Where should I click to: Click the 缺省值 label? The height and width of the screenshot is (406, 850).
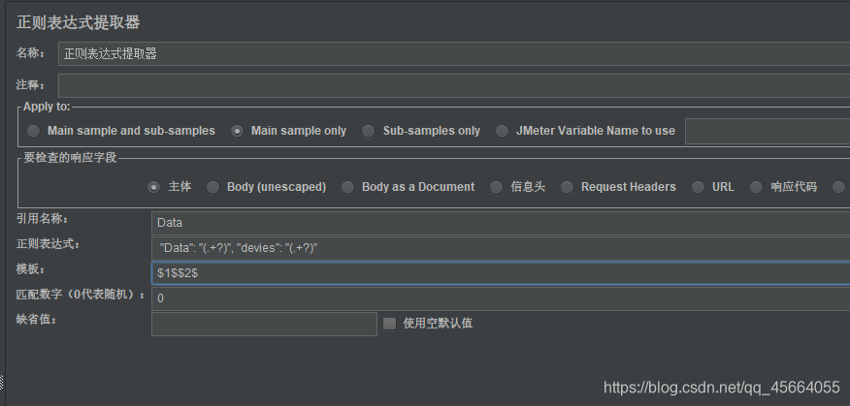point(36,320)
